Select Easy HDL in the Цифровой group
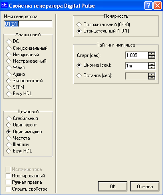This screenshot has height=195, width=163. [19, 151]
